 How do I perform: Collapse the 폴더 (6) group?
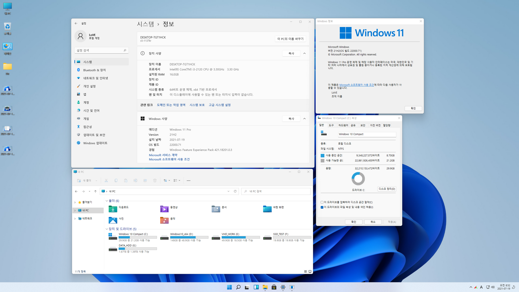pos(107,201)
